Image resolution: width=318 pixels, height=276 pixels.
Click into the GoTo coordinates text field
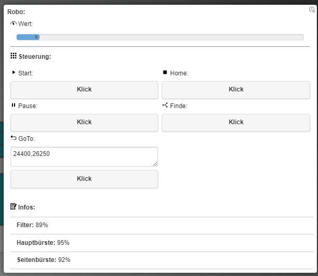pyautogui.click(x=83, y=156)
